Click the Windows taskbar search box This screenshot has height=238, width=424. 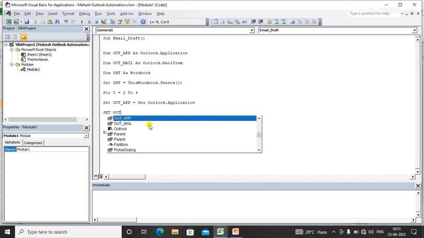68,232
